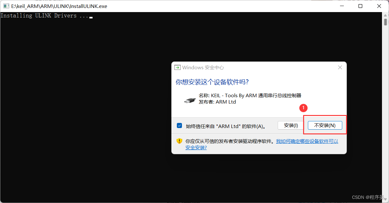389x203 pixels.
Task: Click the Windows Security title icon
Action: point(177,67)
